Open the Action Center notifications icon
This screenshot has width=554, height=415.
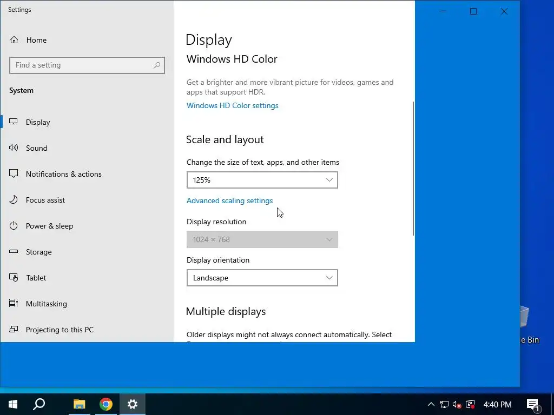[x=533, y=404]
